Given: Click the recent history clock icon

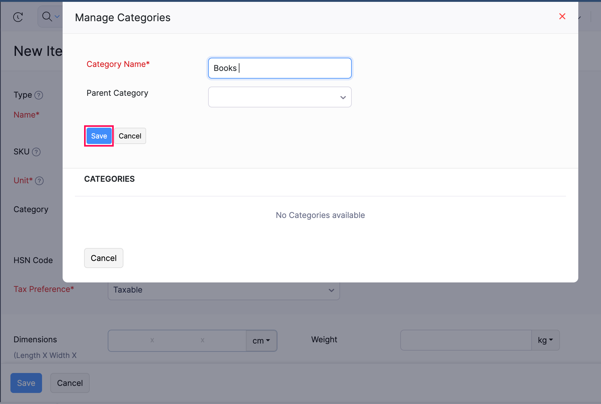Looking at the screenshot, I should pyautogui.click(x=18, y=17).
